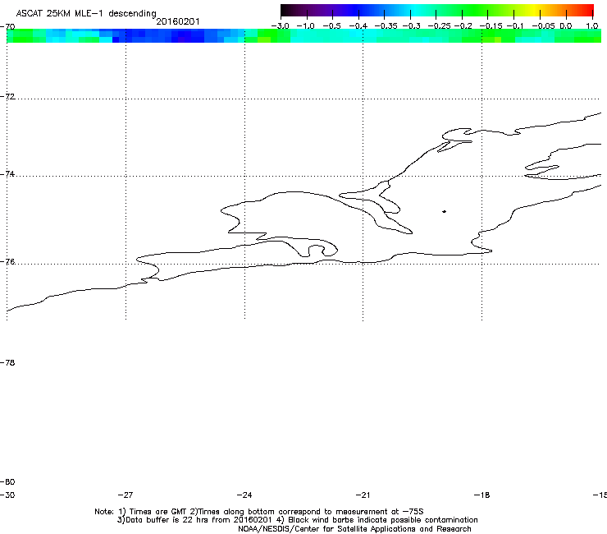Viewport: 607px width, 534px height.
Task: Click the red end of the color scale
Action: coord(588,10)
